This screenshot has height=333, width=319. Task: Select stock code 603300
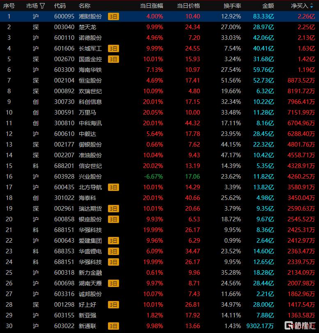point(64,70)
